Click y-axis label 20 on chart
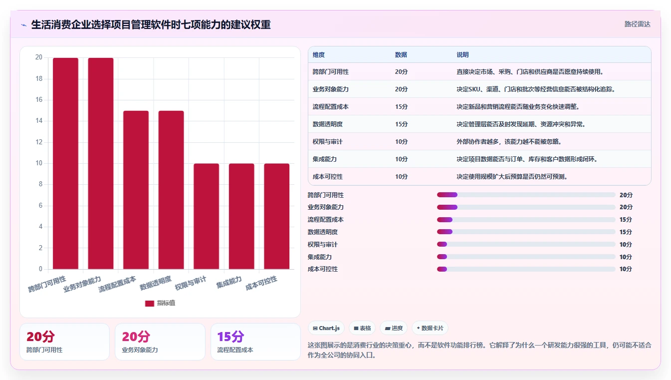 pyautogui.click(x=38, y=57)
